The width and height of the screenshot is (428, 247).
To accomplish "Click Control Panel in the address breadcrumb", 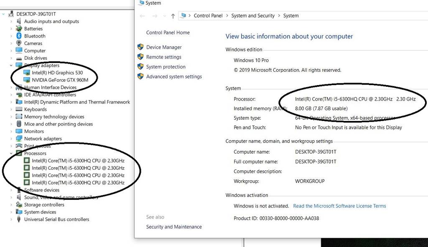I will [208, 16].
